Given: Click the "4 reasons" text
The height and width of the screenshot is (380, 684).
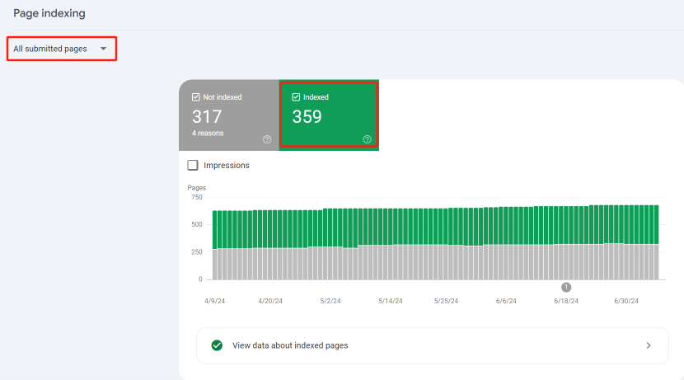Looking at the screenshot, I should (208, 133).
